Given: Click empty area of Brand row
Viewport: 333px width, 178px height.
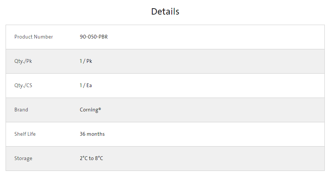Looking at the screenshot, I should [212, 110].
